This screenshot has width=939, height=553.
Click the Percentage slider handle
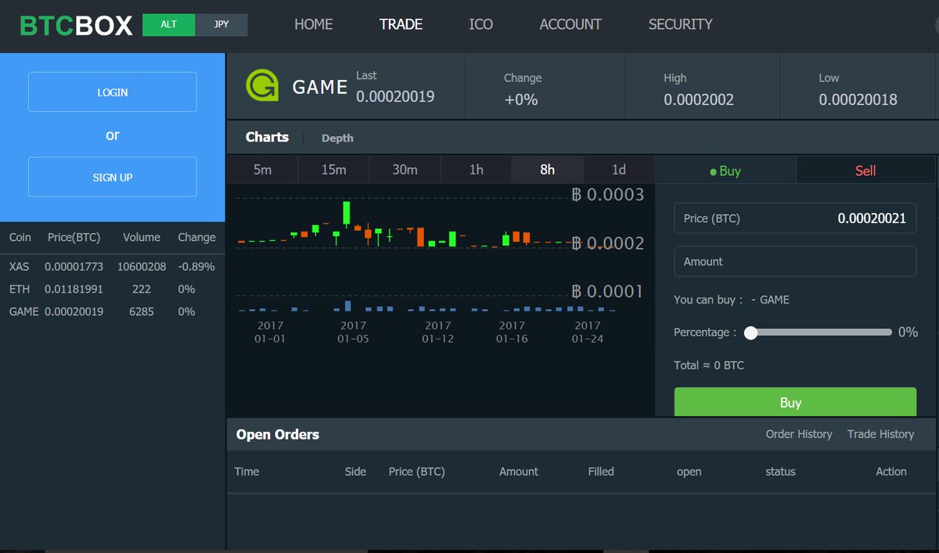pyautogui.click(x=751, y=332)
